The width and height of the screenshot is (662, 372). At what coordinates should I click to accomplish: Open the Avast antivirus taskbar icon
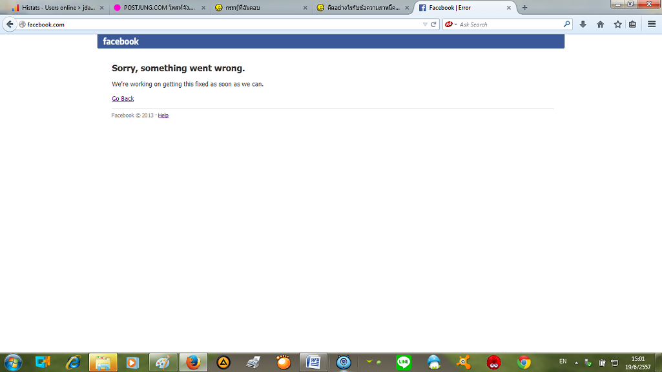pyautogui.click(x=464, y=362)
